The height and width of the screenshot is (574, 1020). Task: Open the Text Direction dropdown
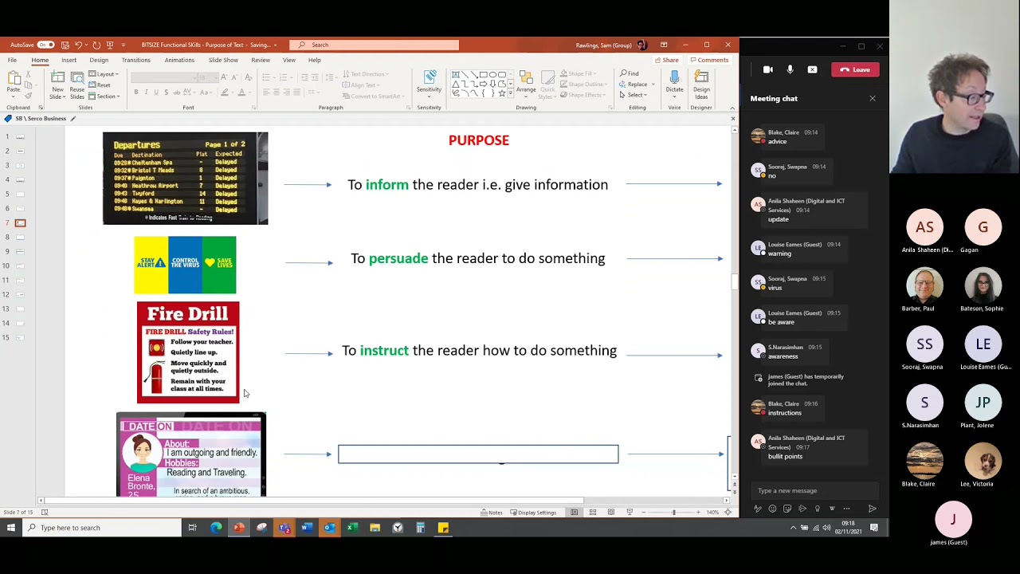pos(367,74)
